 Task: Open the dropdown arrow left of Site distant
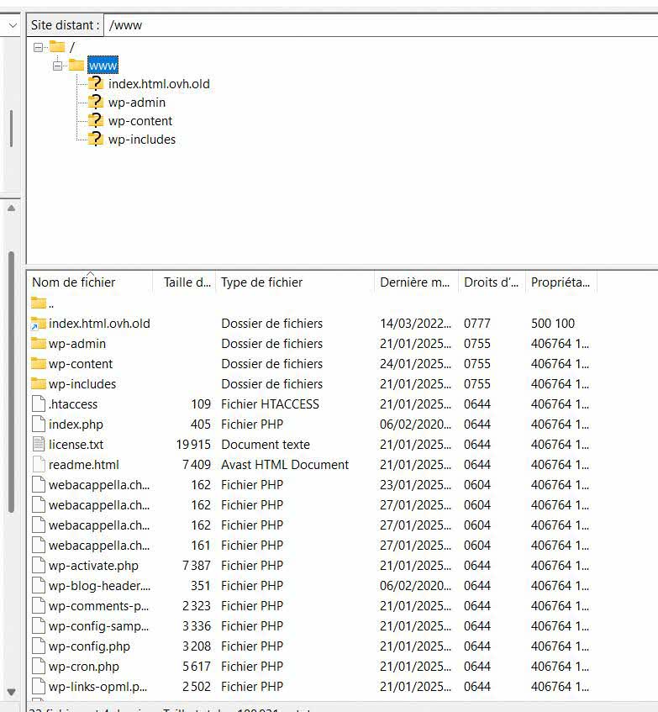[x=12, y=25]
